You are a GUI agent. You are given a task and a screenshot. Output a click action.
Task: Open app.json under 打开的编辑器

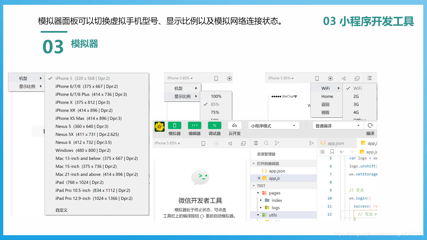pos(284,171)
